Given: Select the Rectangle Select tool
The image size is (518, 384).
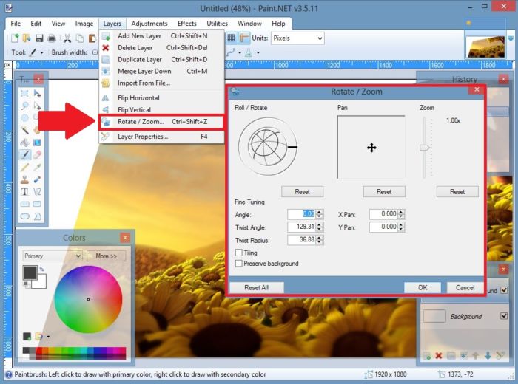Looking at the screenshot, I should (x=24, y=94).
